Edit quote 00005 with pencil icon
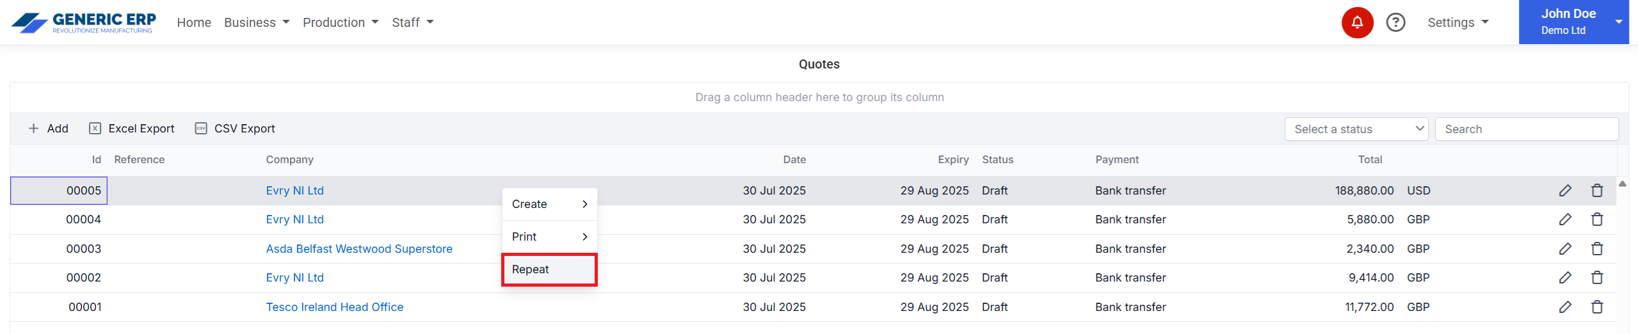Screen dimensions: 1638x334 [1564, 191]
